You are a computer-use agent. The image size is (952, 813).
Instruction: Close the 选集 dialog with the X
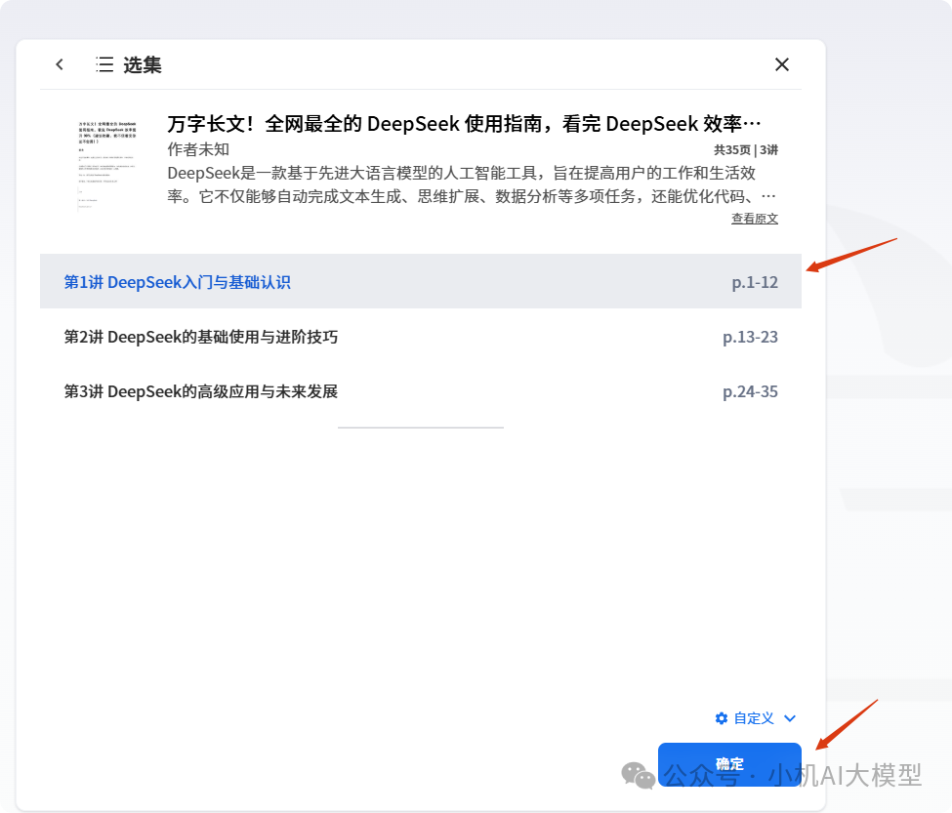click(x=782, y=64)
